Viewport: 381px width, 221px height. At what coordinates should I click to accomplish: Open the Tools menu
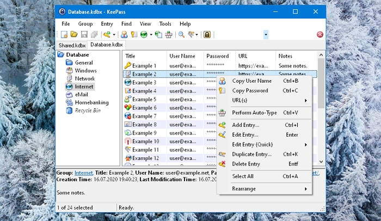[x=165, y=24]
